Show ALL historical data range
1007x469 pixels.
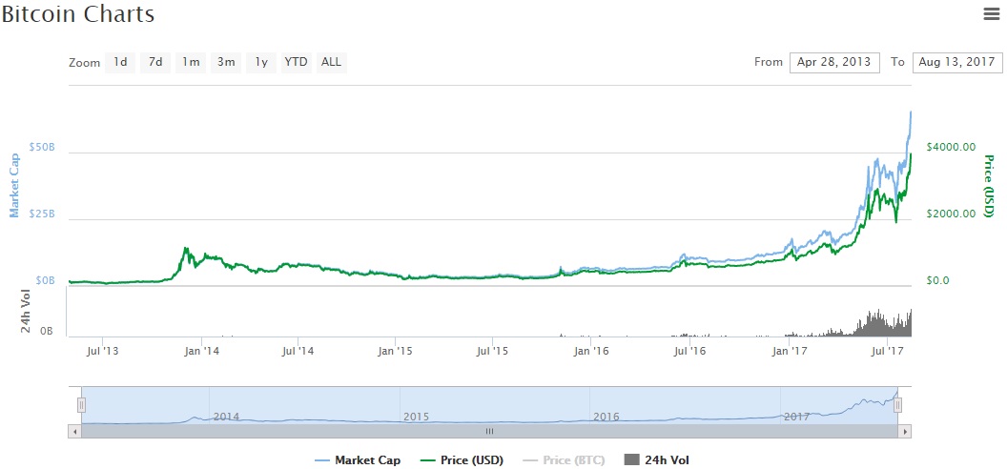pyautogui.click(x=331, y=62)
